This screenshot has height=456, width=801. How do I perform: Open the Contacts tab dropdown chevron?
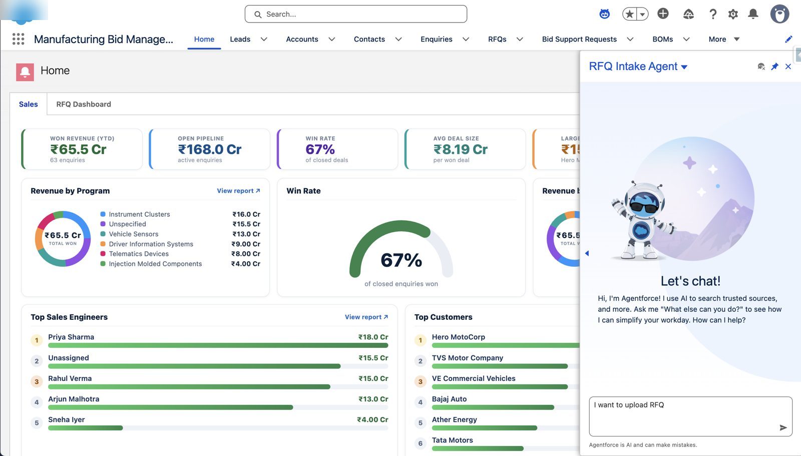398,39
